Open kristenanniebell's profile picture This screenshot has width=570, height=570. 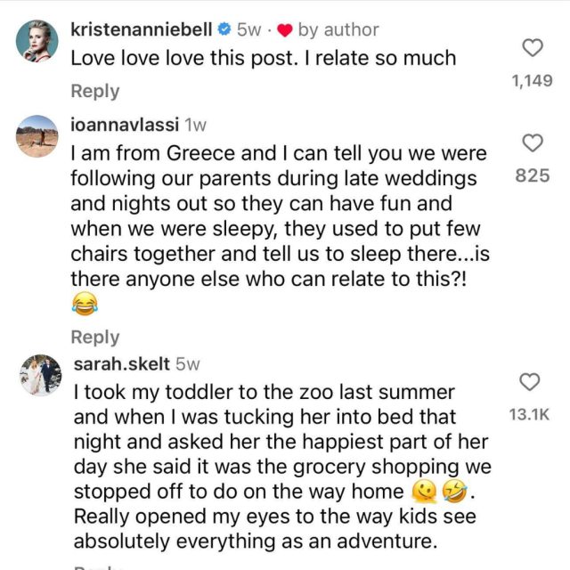click(37, 39)
